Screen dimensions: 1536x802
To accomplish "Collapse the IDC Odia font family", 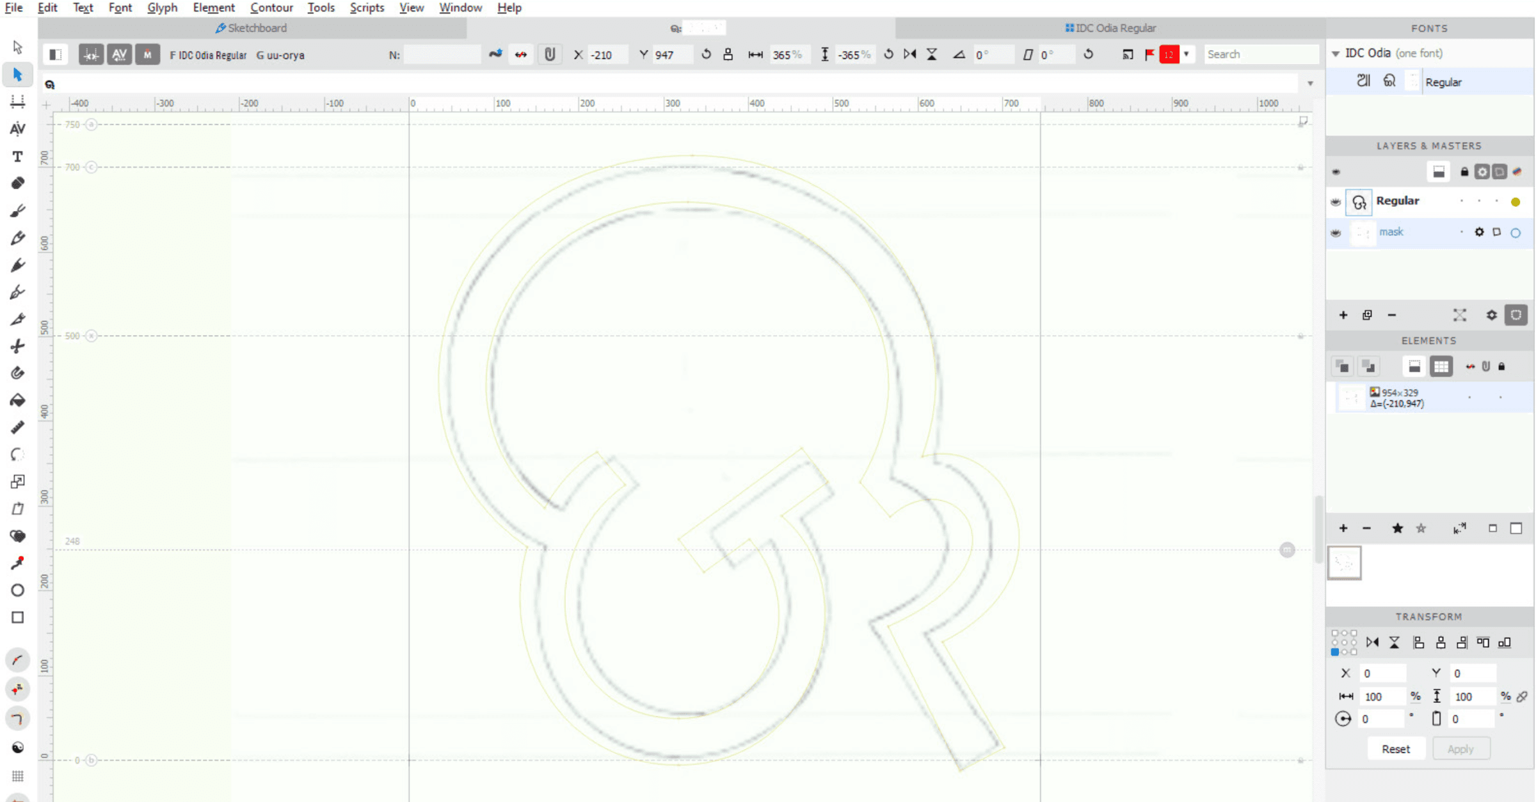I will pyautogui.click(x=1336, y=54).
